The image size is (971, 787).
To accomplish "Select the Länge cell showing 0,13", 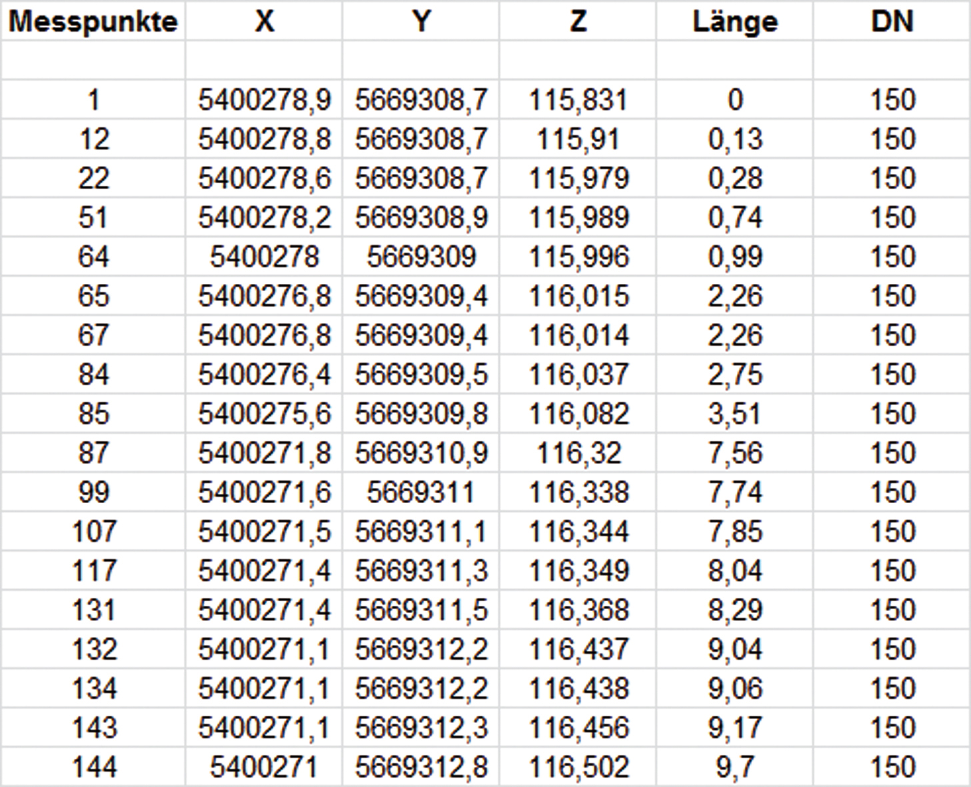I will [x=734, y=139].
